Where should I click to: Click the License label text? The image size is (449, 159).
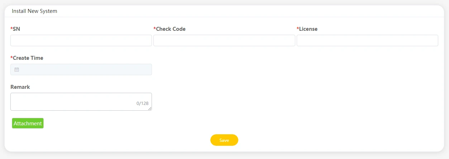click(308, 29)
